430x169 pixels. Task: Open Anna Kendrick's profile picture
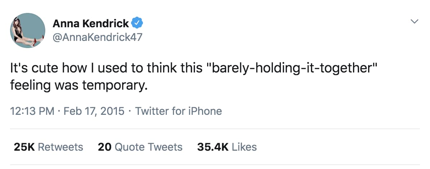point(27,31)
